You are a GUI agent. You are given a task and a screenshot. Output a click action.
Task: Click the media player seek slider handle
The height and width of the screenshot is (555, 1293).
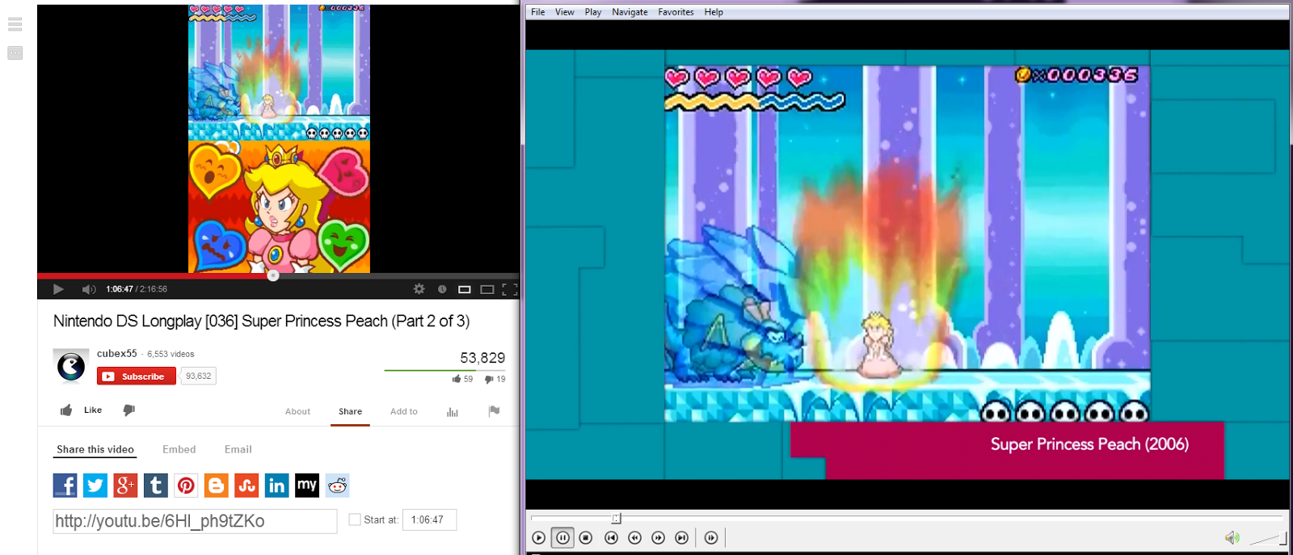pyautogui.click(x=616, y=519)
